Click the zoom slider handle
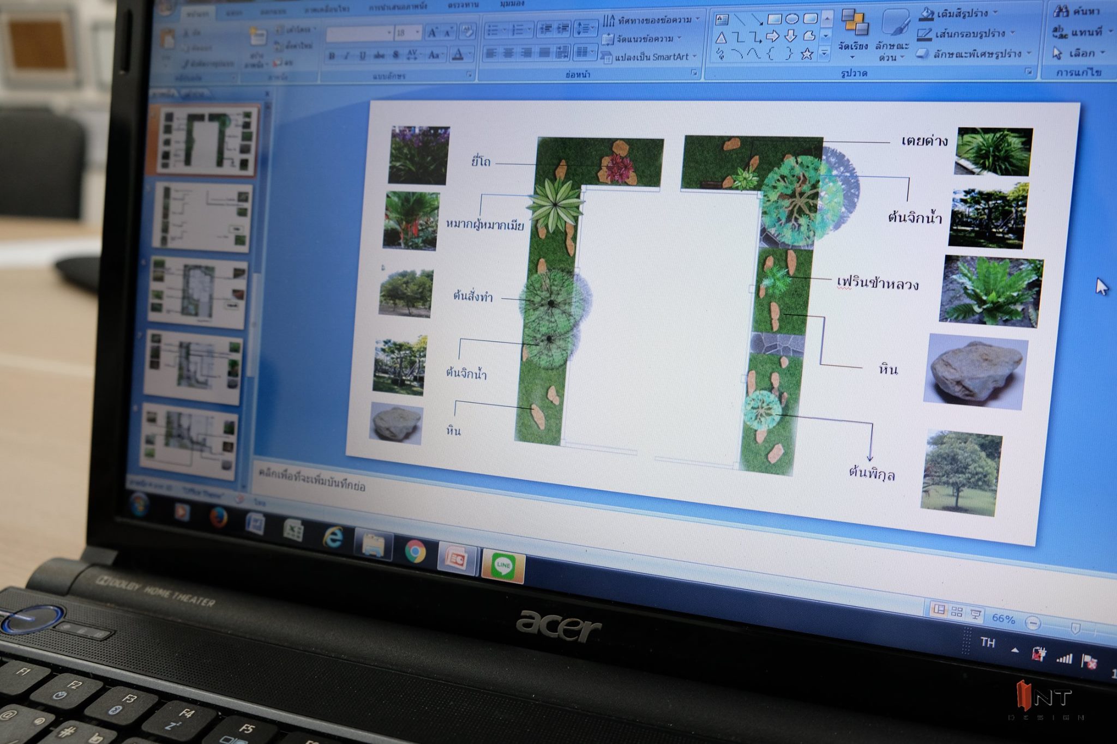The height and width of the screenshot is (744, 1117). (1075, 629)
